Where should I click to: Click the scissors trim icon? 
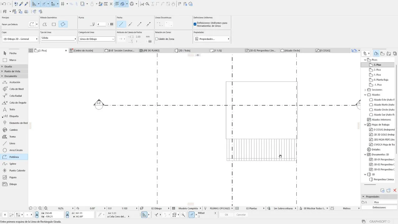[x=142, y=4]
